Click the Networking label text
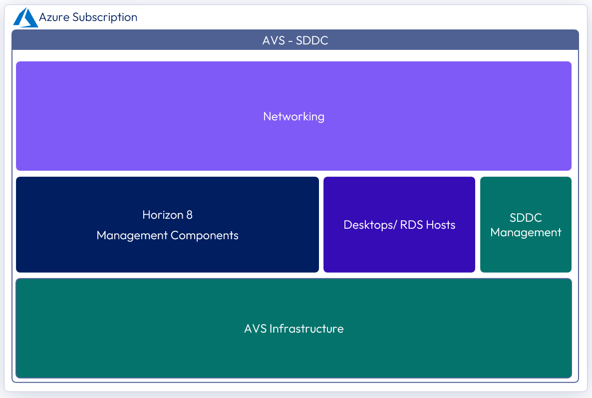Viewport: 592px width, 398px height. coord(294,116)
